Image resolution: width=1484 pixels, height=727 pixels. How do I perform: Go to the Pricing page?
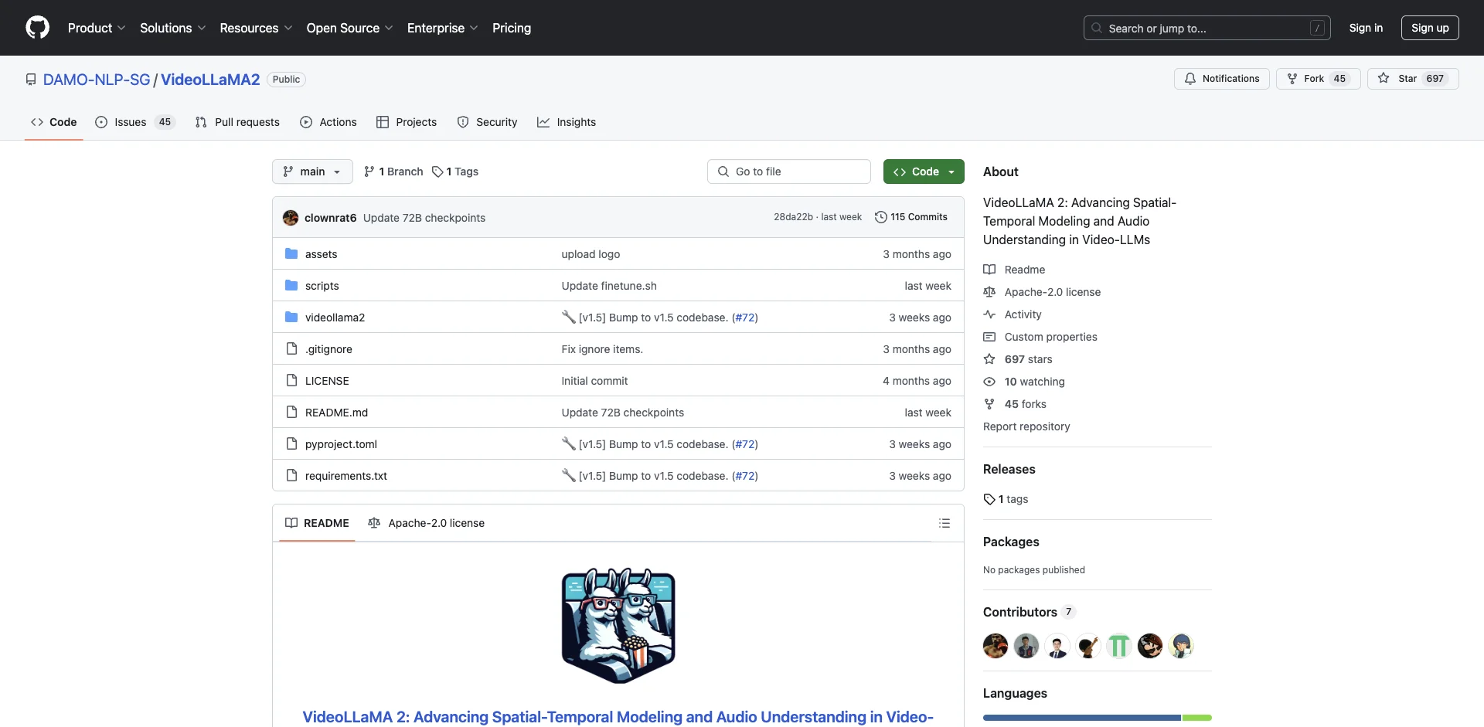tap(512, 28)
